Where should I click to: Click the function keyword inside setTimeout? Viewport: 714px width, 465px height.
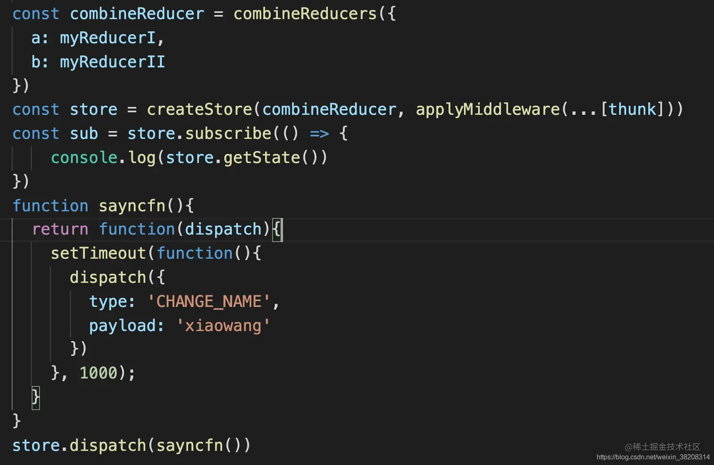tap(195, 254)
